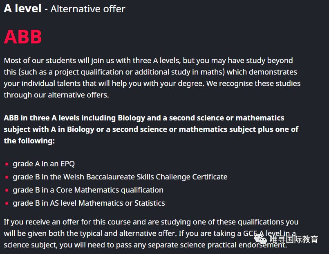Click the red bullet beside Core Mathematics item

tap(7, 190)
